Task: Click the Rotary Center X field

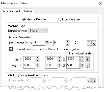Action: 36,80
